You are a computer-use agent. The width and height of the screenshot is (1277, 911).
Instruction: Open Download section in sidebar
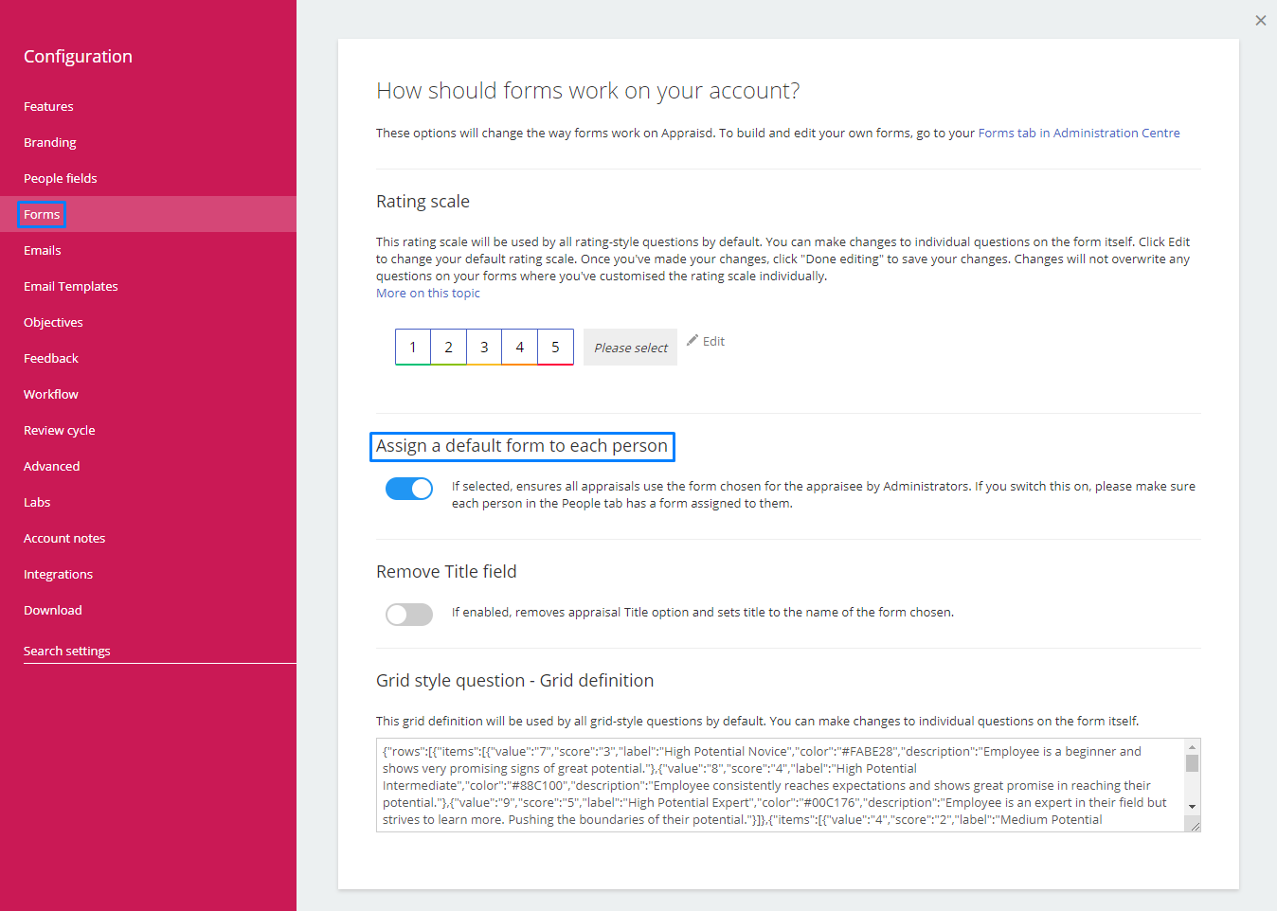coord(53,610)
